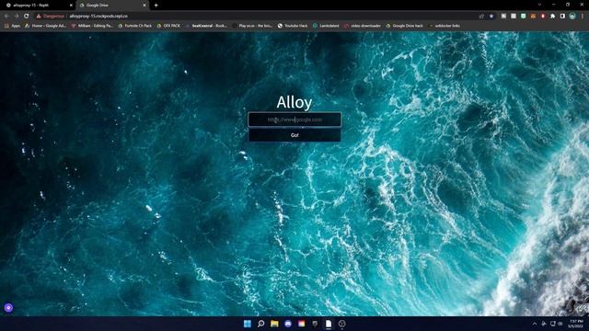Click the address bar URL text
This screenshot has height=331, width=589.
[x=98, y=17]
